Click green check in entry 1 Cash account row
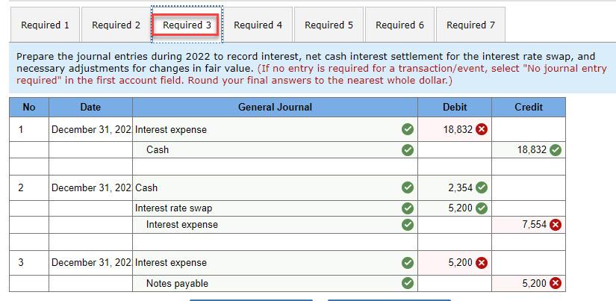Screen dimensions: 616x301 (x=408, y=149)
